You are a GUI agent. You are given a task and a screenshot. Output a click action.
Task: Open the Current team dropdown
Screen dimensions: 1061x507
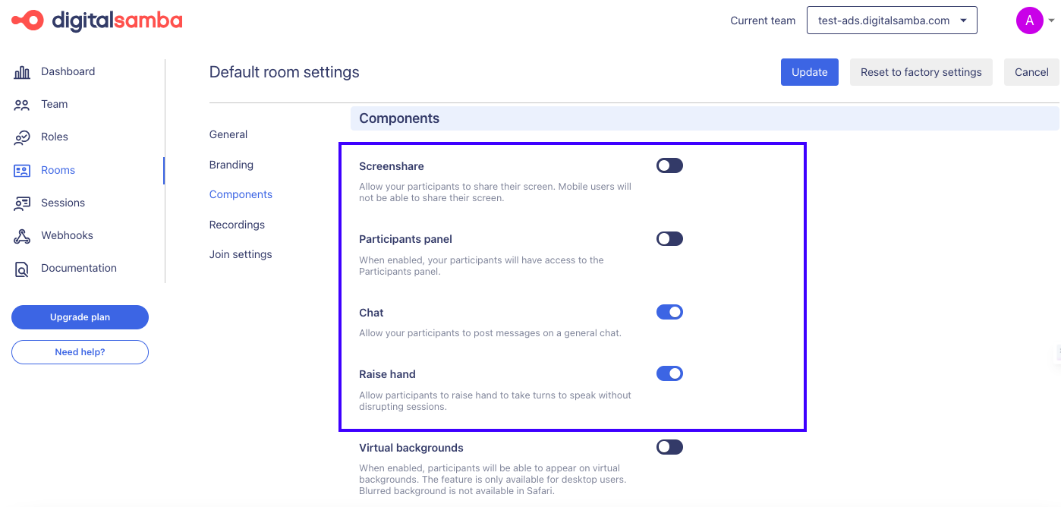tap(891, 20)
